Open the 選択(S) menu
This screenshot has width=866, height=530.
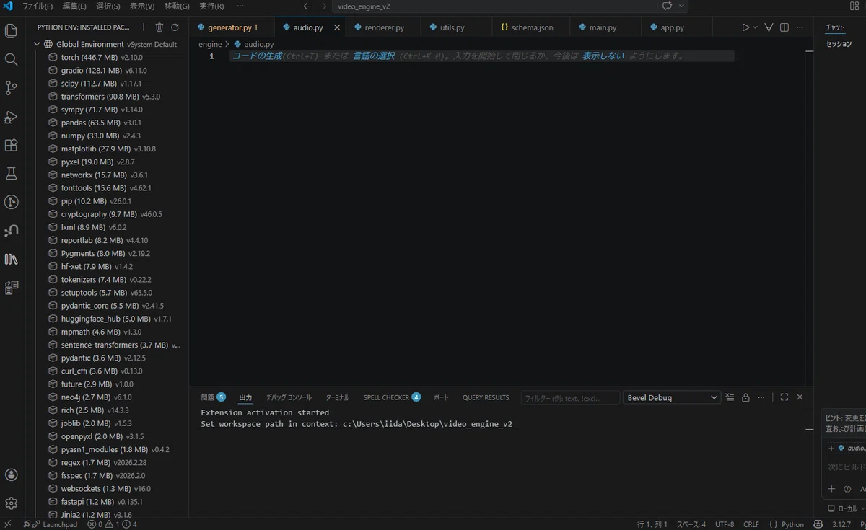[108, 6]
